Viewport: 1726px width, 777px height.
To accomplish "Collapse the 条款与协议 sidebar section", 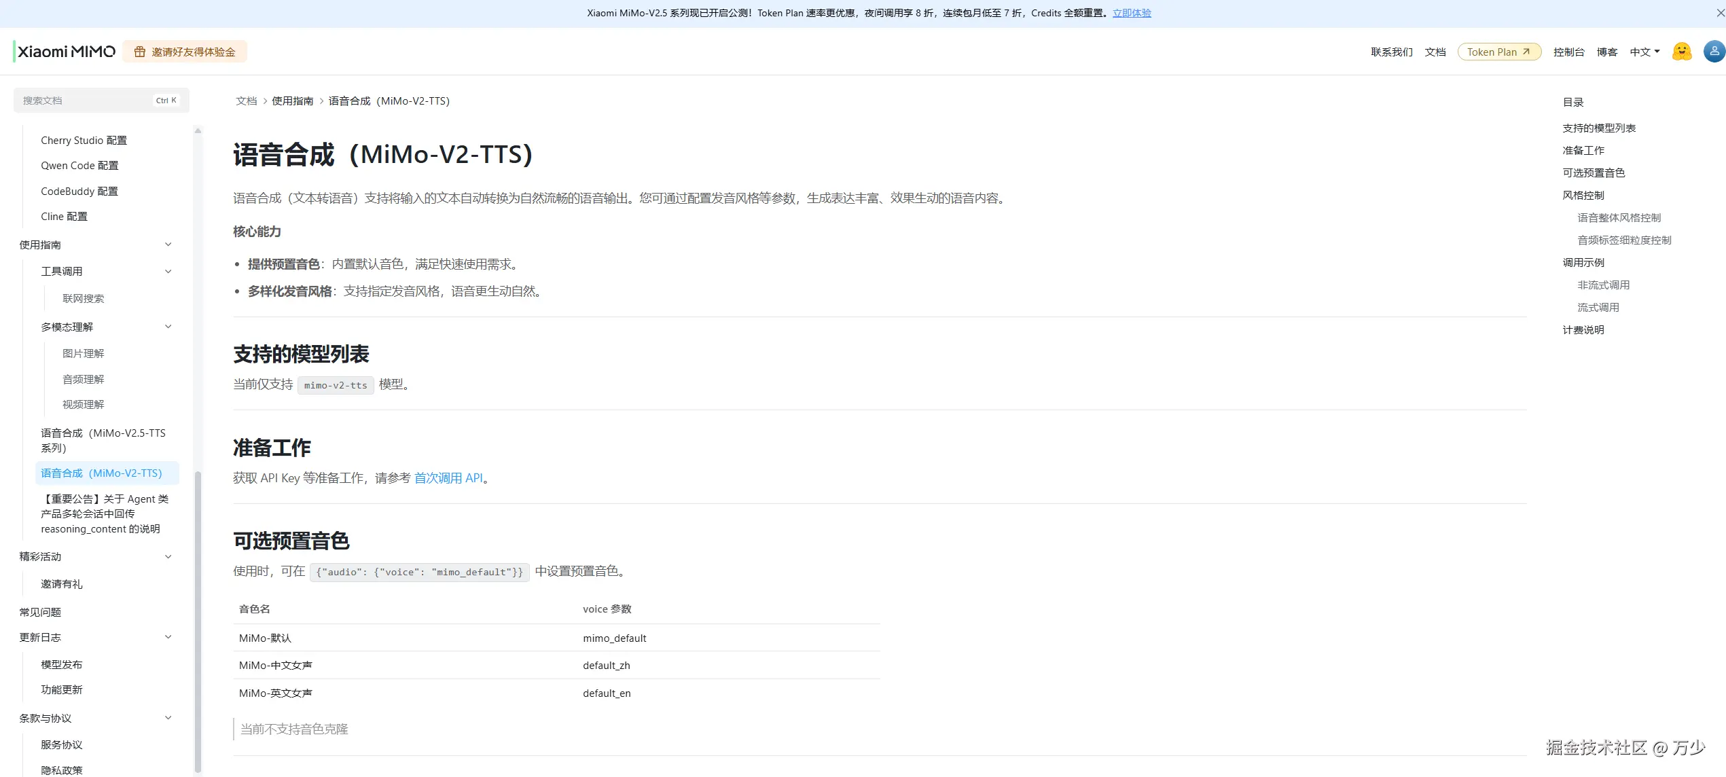I will (168, 718).
